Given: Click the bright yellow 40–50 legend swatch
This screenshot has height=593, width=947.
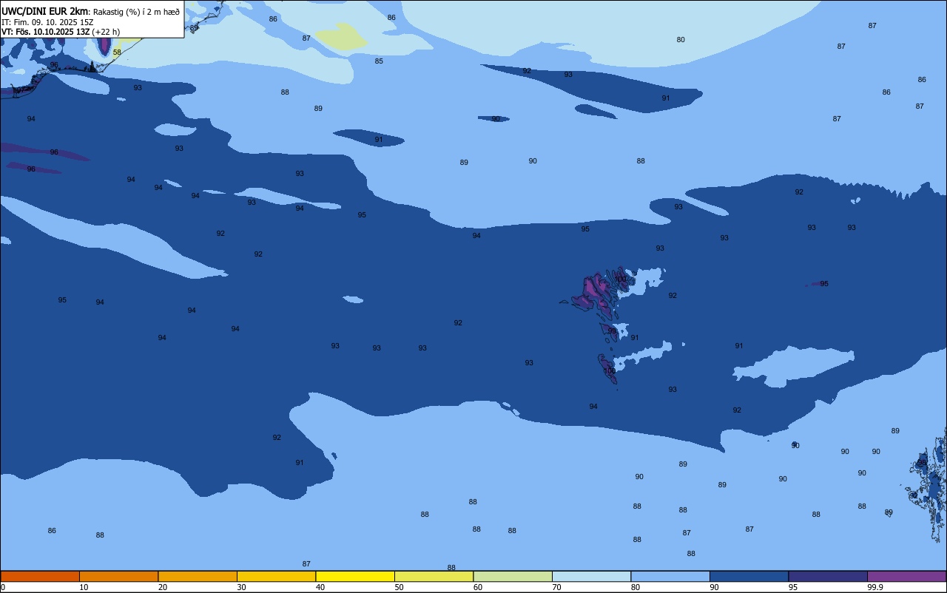Looking at the screenshot, I should [x=355, y=576].
